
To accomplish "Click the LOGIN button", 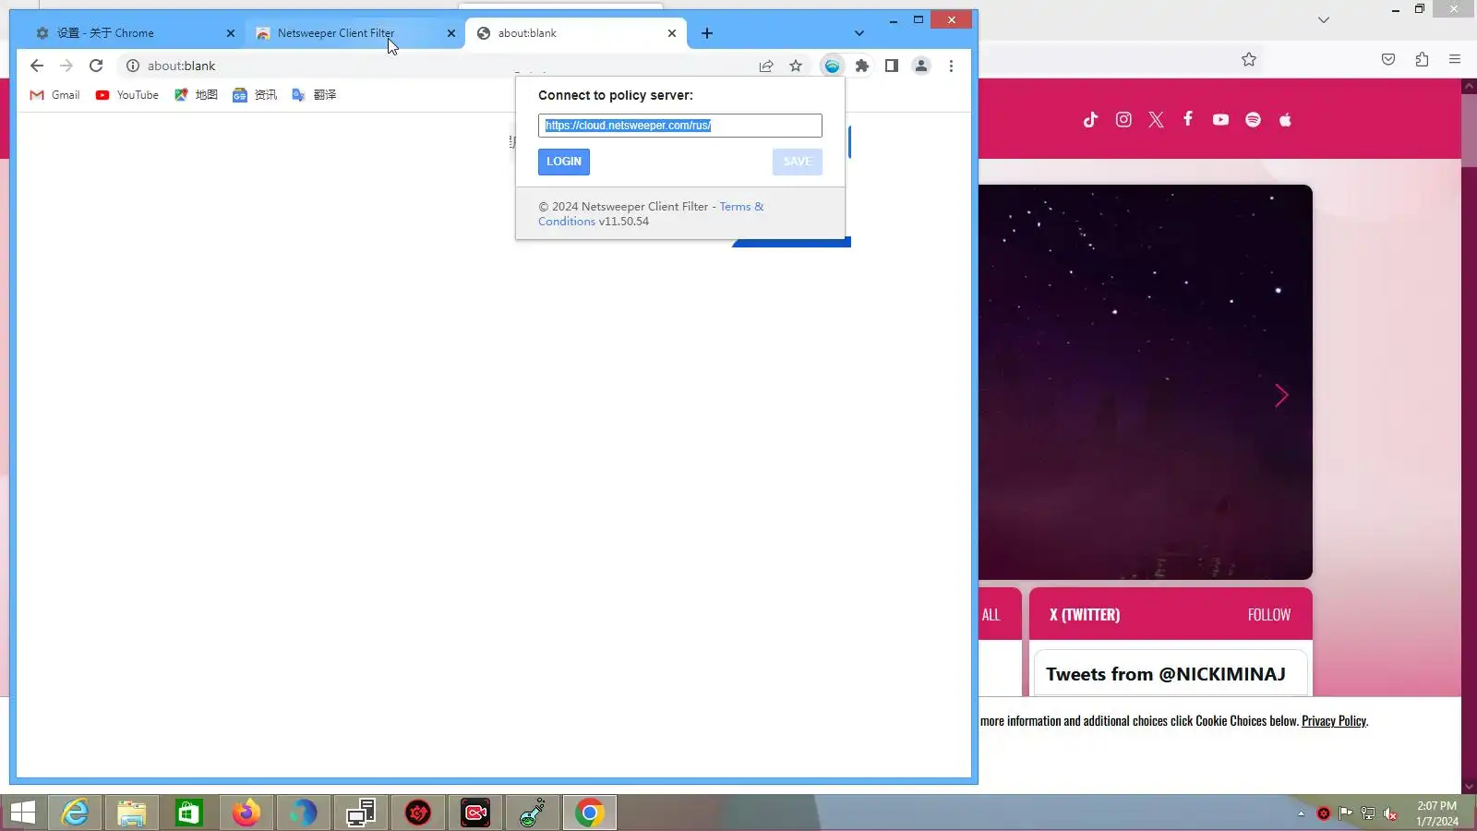I will 564,162.
